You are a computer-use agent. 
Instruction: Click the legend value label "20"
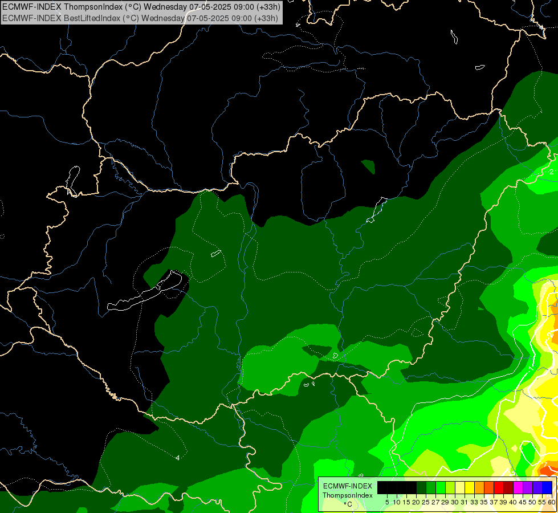click(x=417, y=502)
